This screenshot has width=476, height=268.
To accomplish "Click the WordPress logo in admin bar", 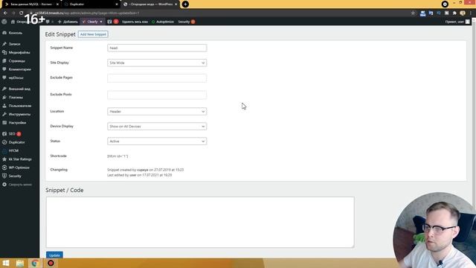I will [x=4, y=22].
